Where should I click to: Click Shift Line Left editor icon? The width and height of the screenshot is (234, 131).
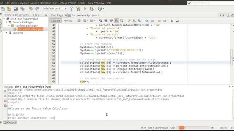click(147, 21)
